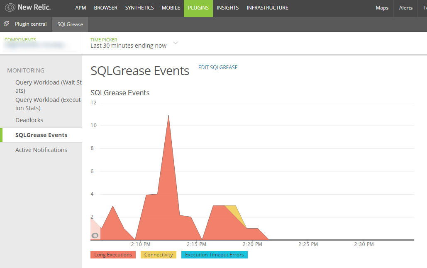Open Deadlocks monitoring page

click(x=29, y=120)
